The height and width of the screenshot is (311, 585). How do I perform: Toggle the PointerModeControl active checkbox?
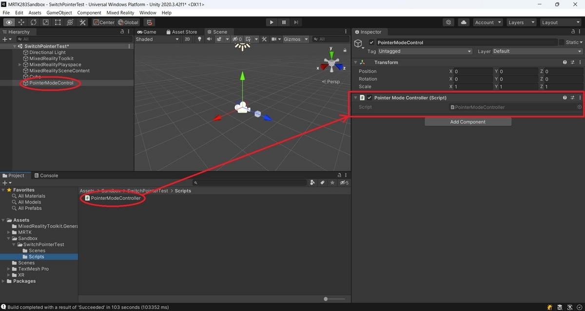371,42
